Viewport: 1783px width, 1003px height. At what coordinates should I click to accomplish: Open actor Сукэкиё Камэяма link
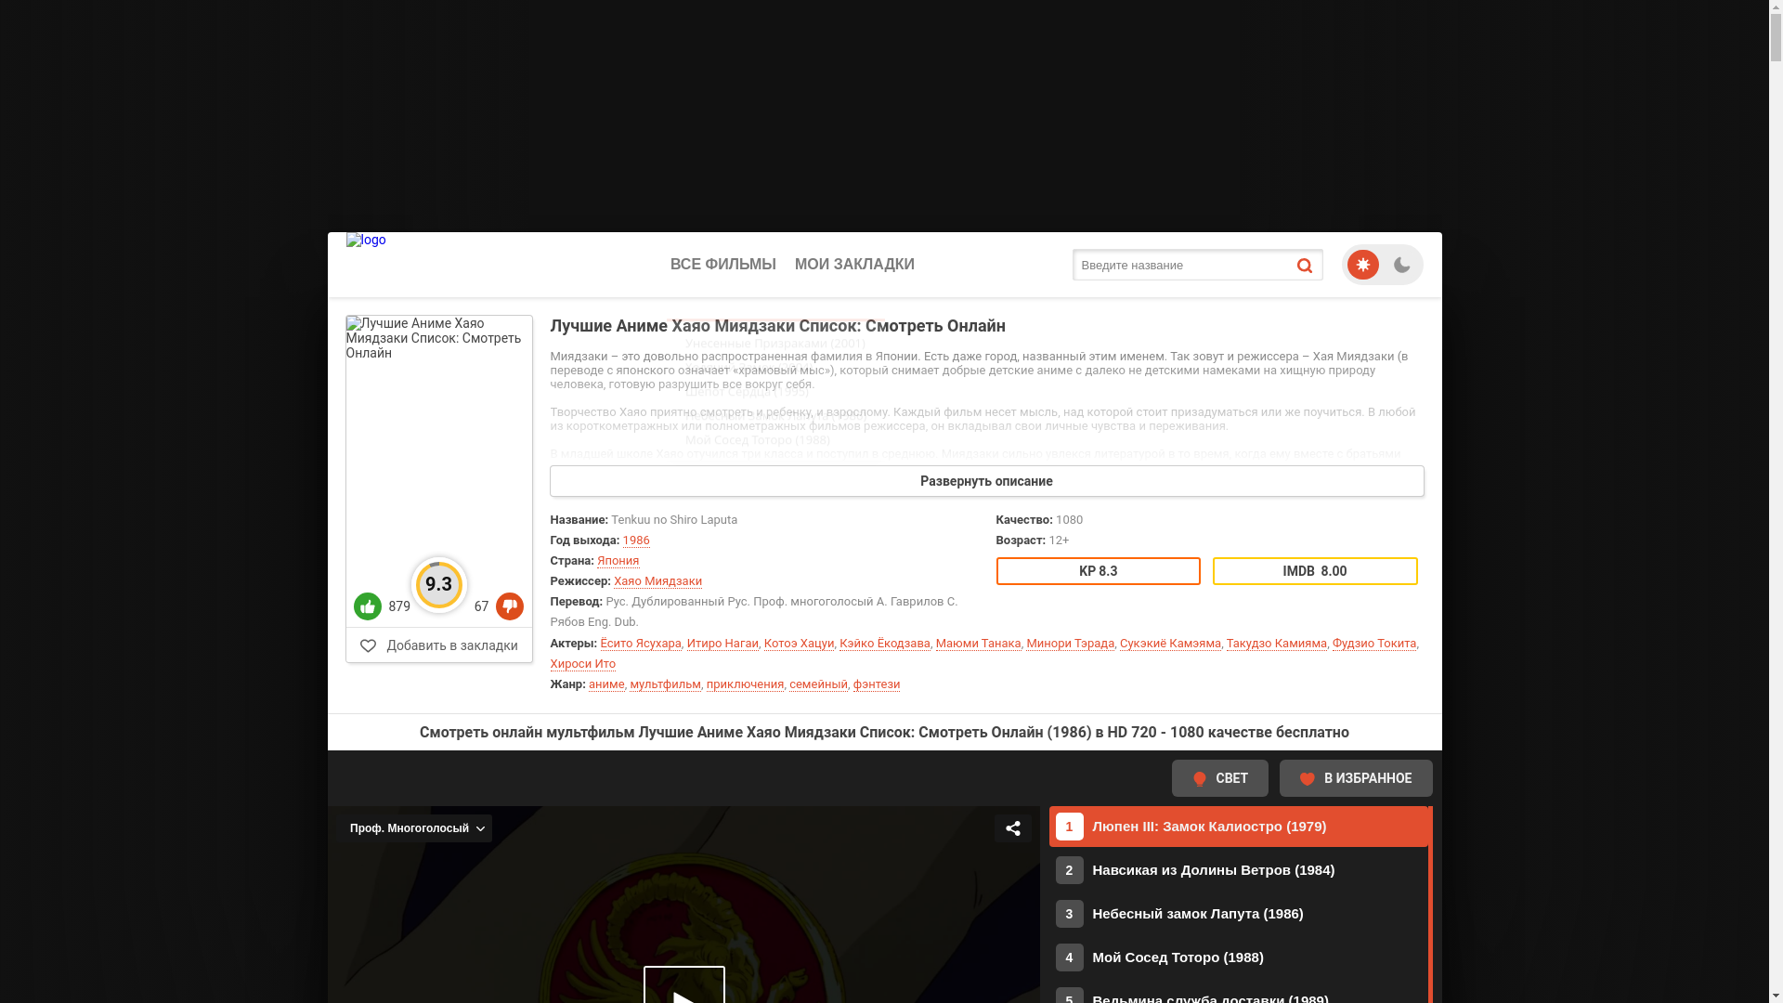(x=1170, y=644)
